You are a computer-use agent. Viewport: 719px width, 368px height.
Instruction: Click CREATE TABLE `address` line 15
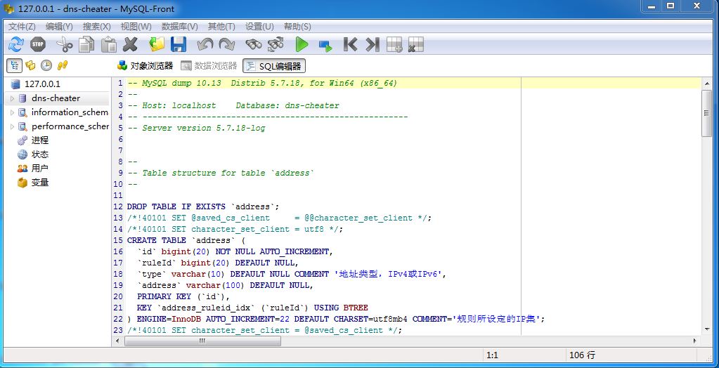(187, 240)
